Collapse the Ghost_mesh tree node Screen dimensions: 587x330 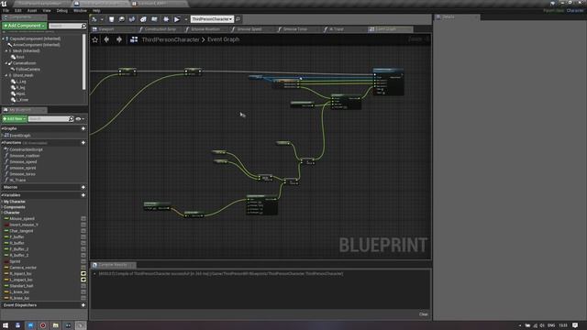click(x=6, y=75)
